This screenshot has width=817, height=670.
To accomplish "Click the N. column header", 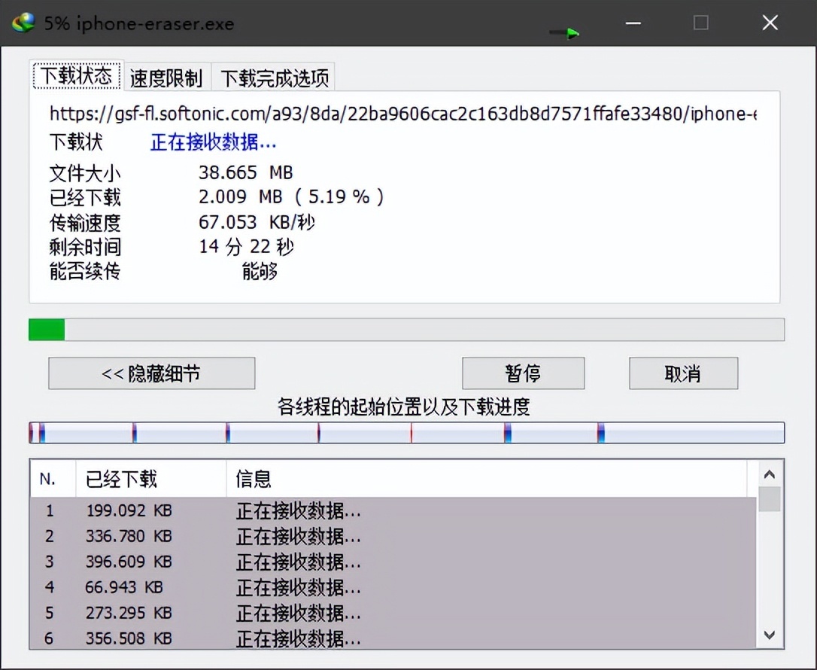I will (53, 479).
